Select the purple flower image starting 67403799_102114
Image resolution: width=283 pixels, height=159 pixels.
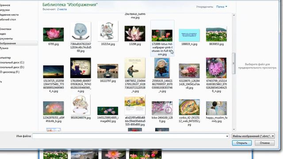pos(216,68)
